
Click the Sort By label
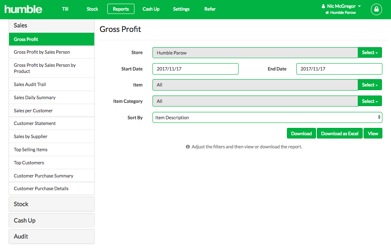point(135,118)
